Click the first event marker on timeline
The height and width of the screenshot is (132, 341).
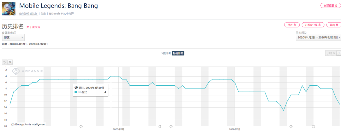pos(81,127)
